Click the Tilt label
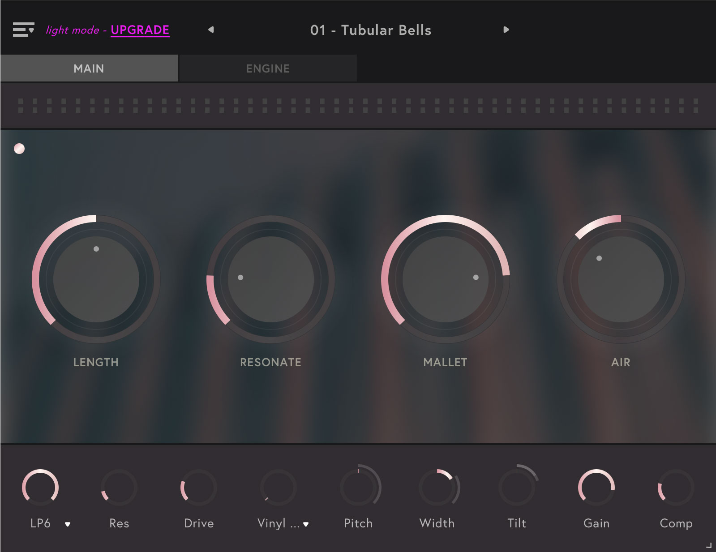This screenshot has width=716, height=552. coord(517,523)
